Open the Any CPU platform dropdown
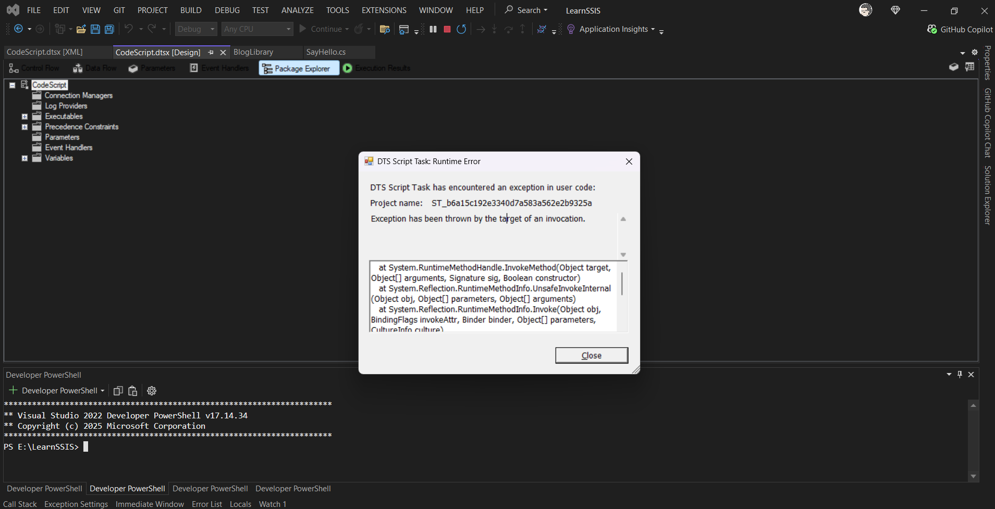The height and width of the screenshot is (509, 995). pyautogui.click(x=257, y=29)
